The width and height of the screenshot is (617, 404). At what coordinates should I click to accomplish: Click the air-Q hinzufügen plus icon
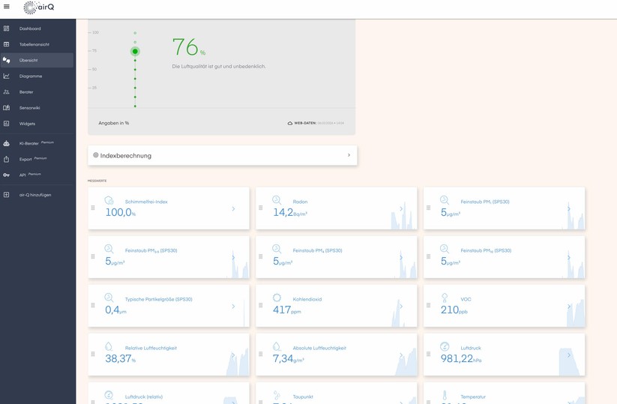7,195
